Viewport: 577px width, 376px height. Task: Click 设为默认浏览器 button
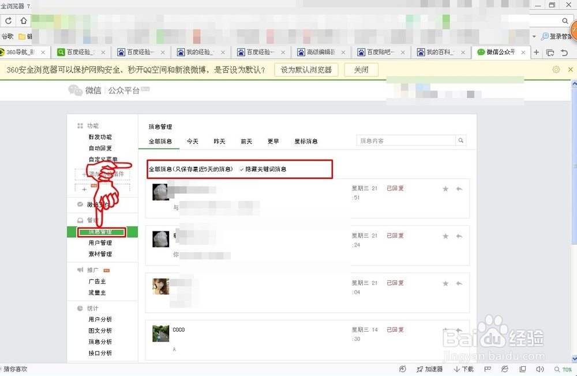point(306,70)
